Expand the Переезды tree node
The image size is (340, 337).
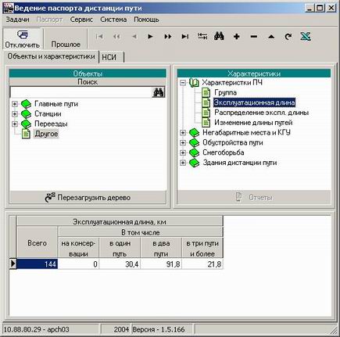pyautogui.click(x=15, y=124)
